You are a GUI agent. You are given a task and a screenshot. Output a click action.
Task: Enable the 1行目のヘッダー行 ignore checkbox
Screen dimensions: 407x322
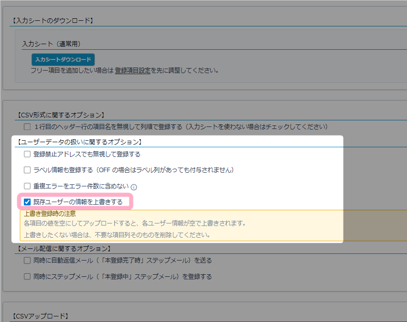point(27,126)
